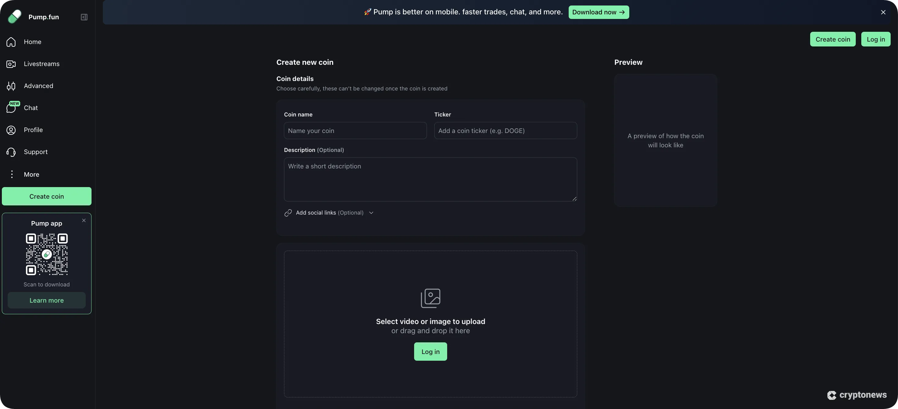898x409 pixels.
Task: Click Download now in the banner
Action: 598,12
